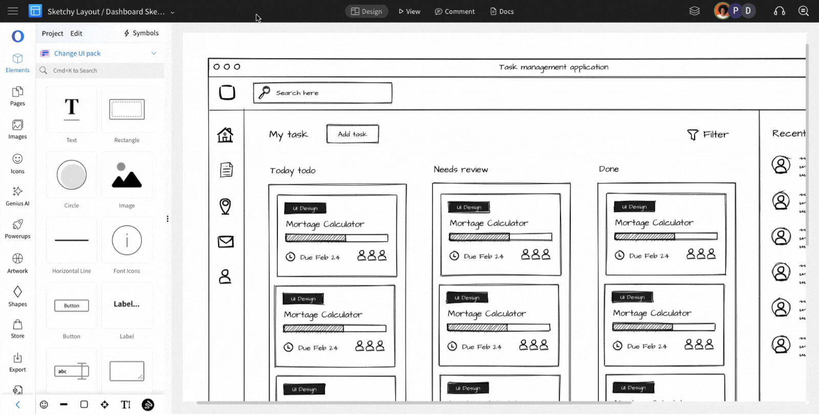Expand the project title dropdown arrow

click(173, 12)
